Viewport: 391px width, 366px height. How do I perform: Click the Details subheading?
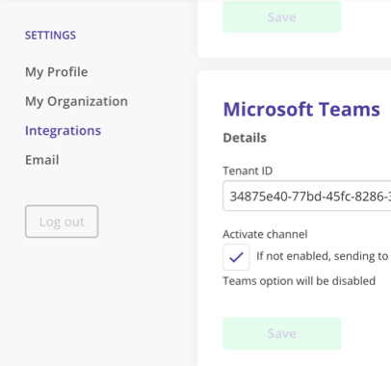[x=245, y=138]
